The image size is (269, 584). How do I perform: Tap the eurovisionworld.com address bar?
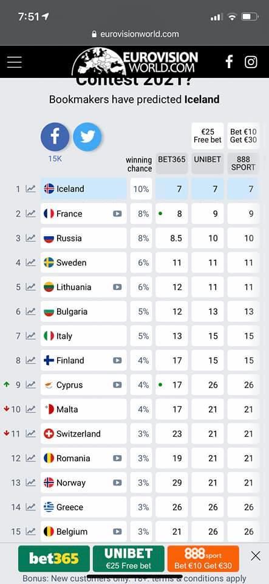pyautogui.click(x=135, y=34)
